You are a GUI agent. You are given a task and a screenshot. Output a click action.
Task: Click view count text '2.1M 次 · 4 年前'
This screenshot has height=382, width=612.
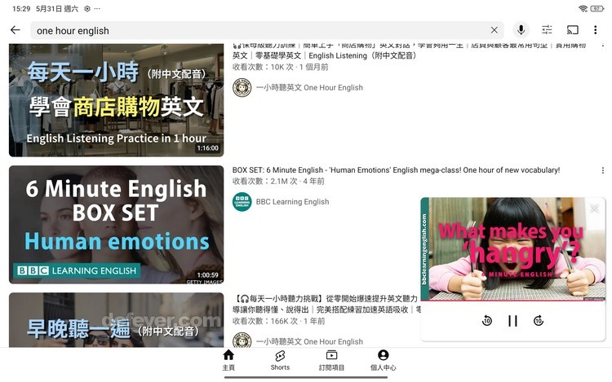point(278,181)
